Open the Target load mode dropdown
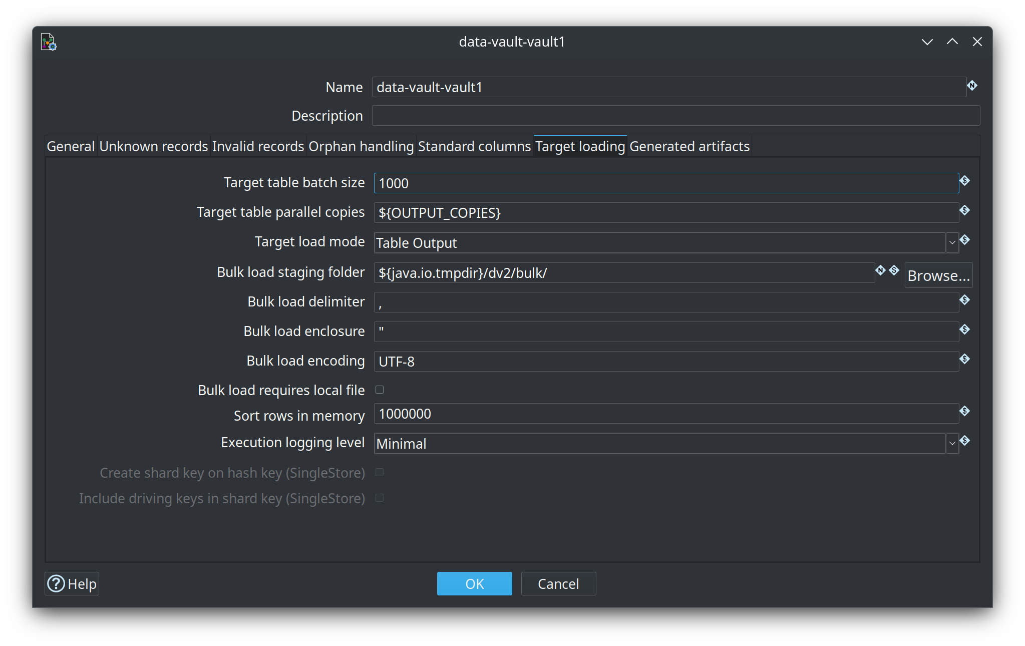 pos(952,243)
